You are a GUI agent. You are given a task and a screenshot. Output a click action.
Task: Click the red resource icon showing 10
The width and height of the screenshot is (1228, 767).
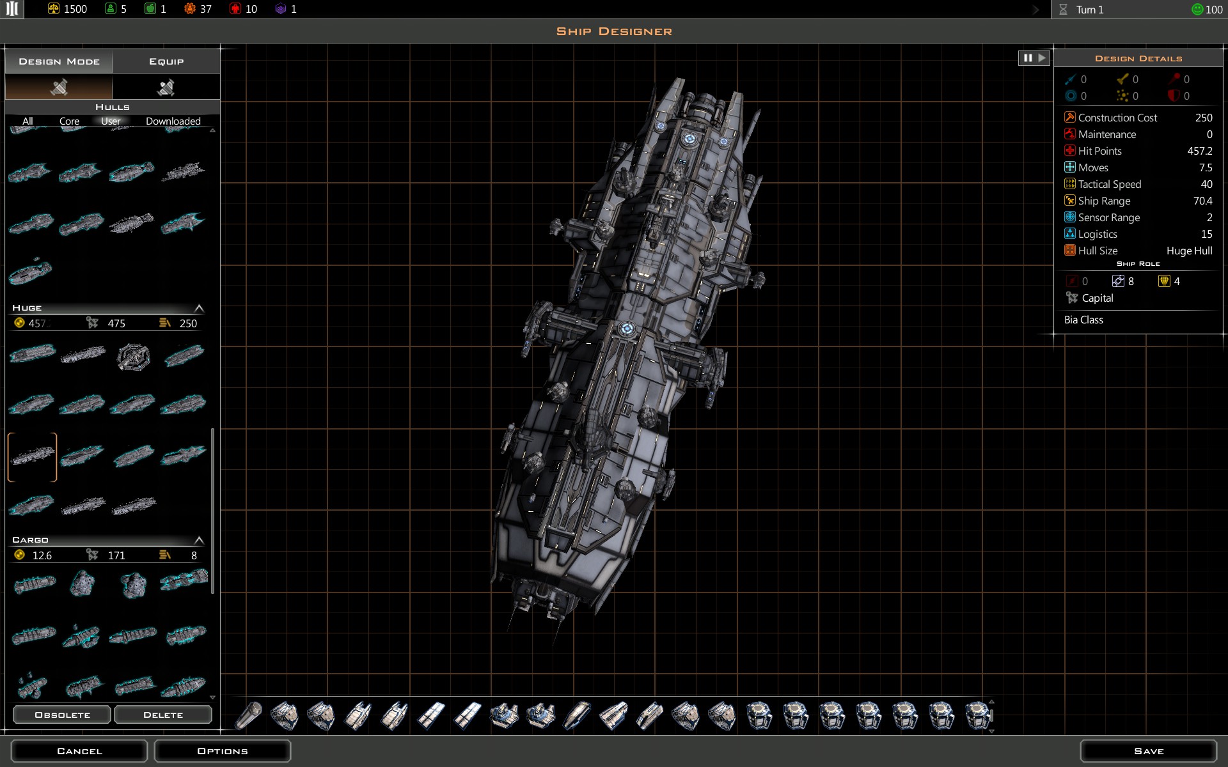point(235,9)
